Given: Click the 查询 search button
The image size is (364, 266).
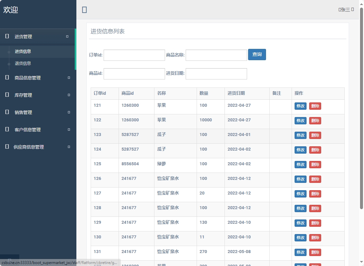Looking at the screenshot, I should click(257, 54).
